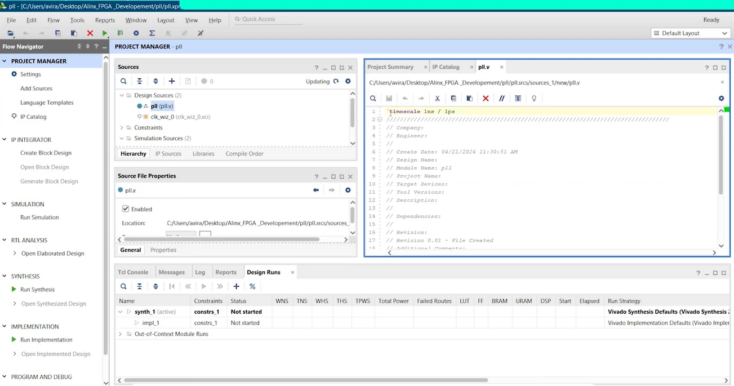The width and height of the screenshot is (734, 386).
Task: Switch to the Tcl Console tab
Action: click(133, 272)
